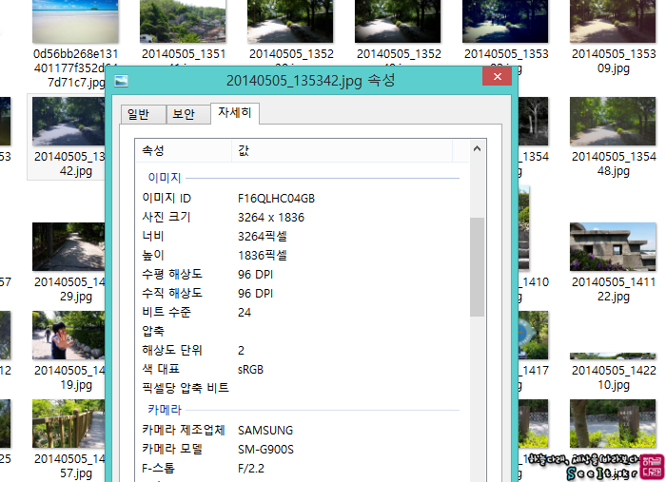Viewport: 666px width, 482px height.
Task: Select the 사진 크기 row value 3264 x 1836
Action: 271,218
